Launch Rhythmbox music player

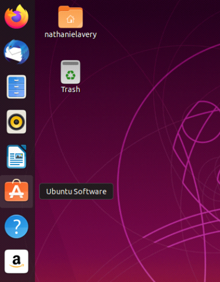tap(17, 121)
